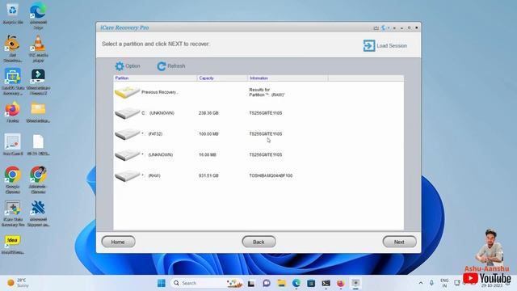This screenshot has width=517, height=291.
Task: Go Back to the previous step
Action: pos(258,242)
